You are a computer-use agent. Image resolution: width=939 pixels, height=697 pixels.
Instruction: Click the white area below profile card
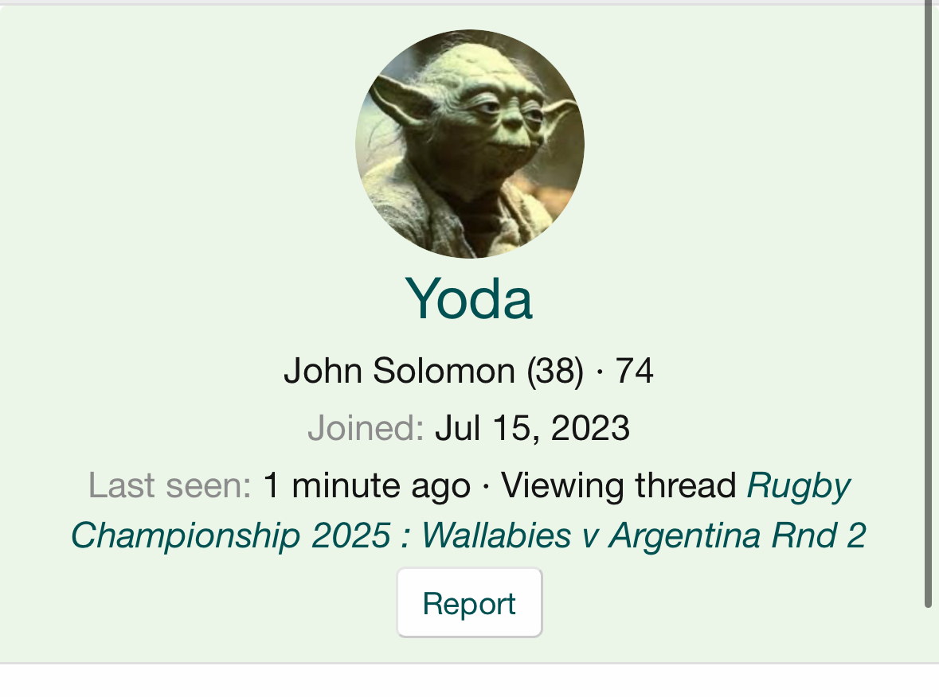[x=470, y=681]
